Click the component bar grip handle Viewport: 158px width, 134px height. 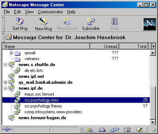81,130
